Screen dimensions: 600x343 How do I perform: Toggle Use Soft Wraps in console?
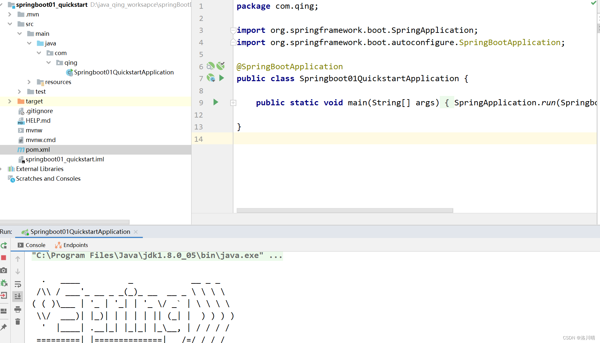tap(18, 284)
